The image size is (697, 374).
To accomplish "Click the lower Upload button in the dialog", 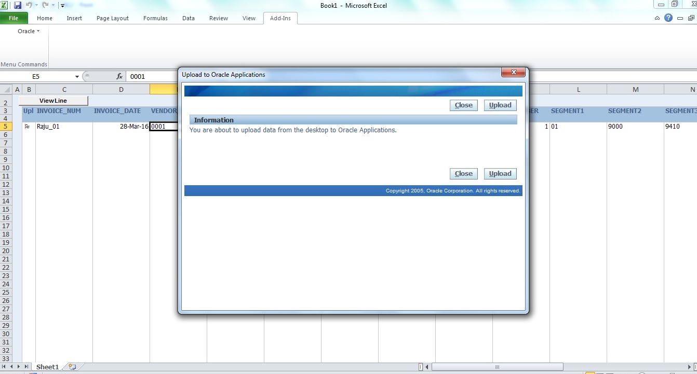I will 500,173.
